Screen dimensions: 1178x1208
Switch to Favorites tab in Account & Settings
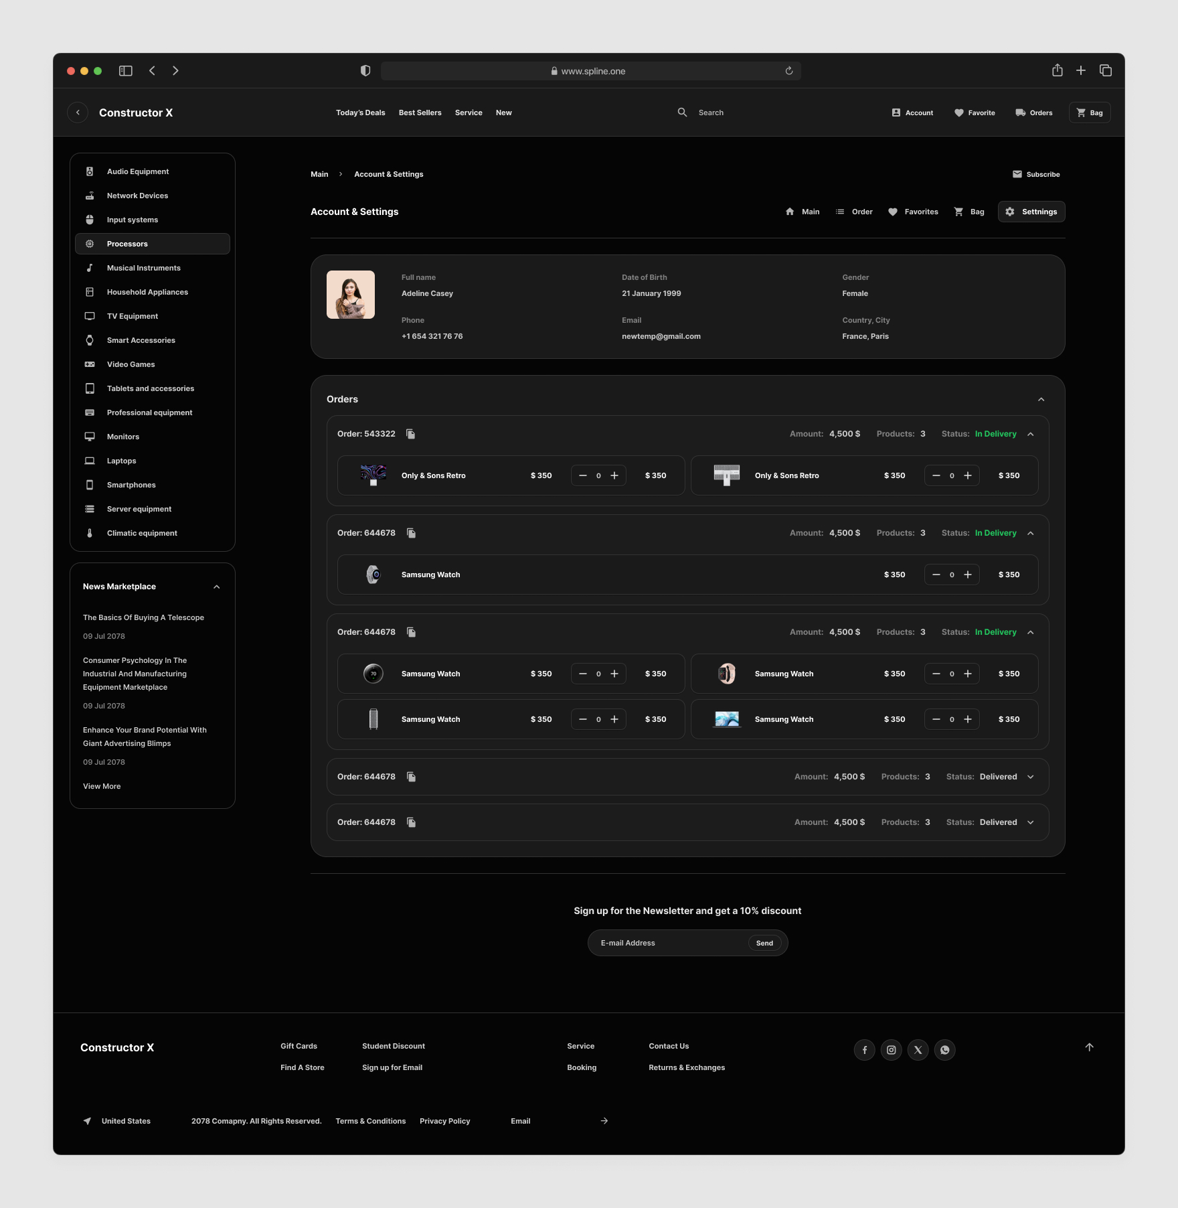(913, 212)
